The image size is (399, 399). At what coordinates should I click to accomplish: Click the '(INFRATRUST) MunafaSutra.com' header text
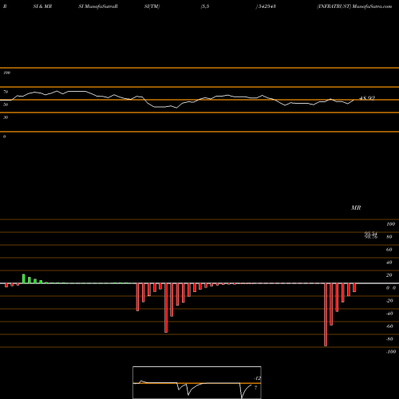click(354, 6)
